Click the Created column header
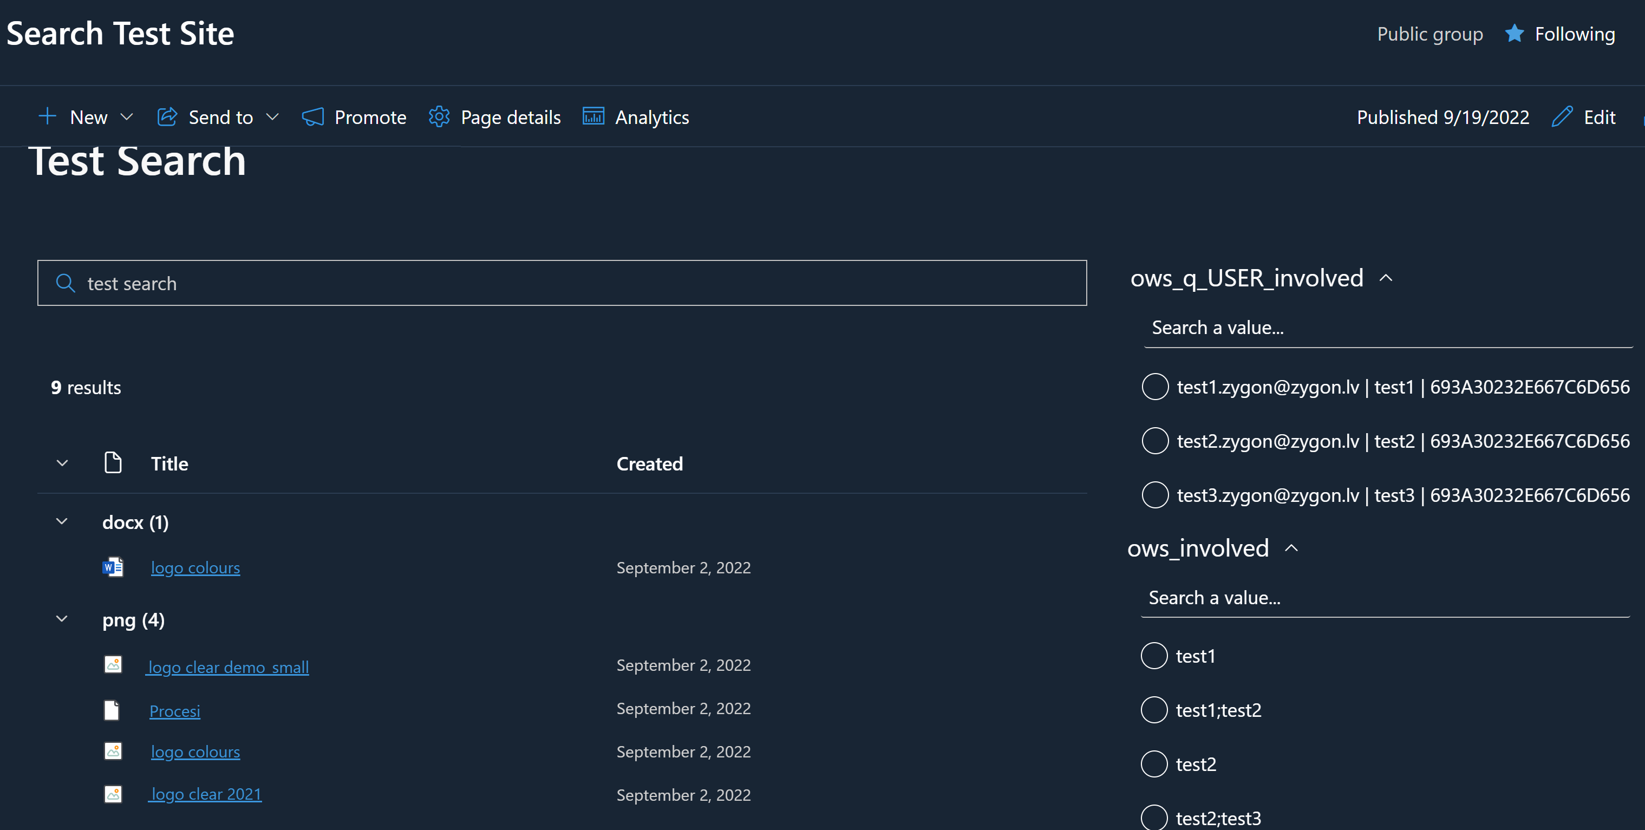Image resolution: width=1645 pixels, height=830 pixels. point(649,463)
